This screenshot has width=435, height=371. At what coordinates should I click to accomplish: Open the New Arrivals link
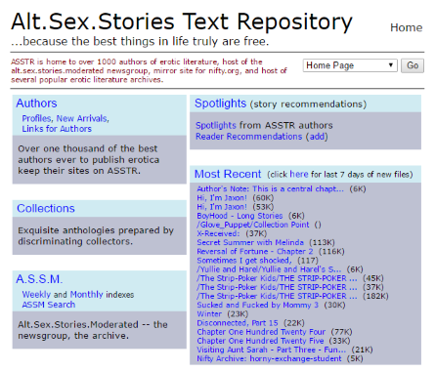point(82,118)
